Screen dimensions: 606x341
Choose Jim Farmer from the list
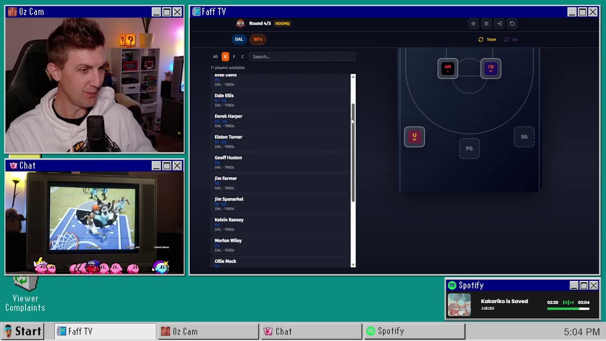281,183
